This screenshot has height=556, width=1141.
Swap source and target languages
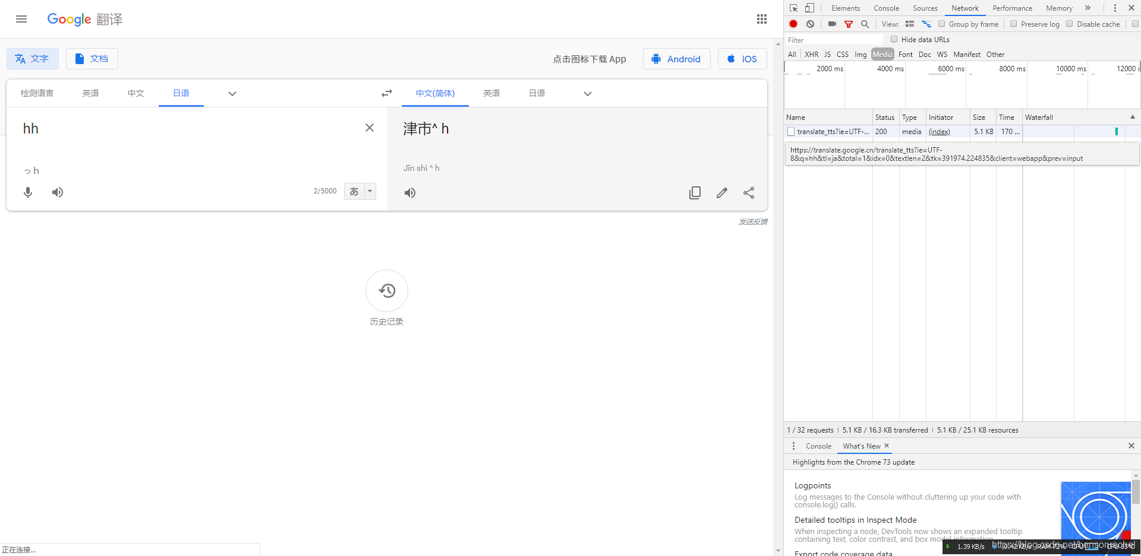pyautogui.click(x=387, y=93)
